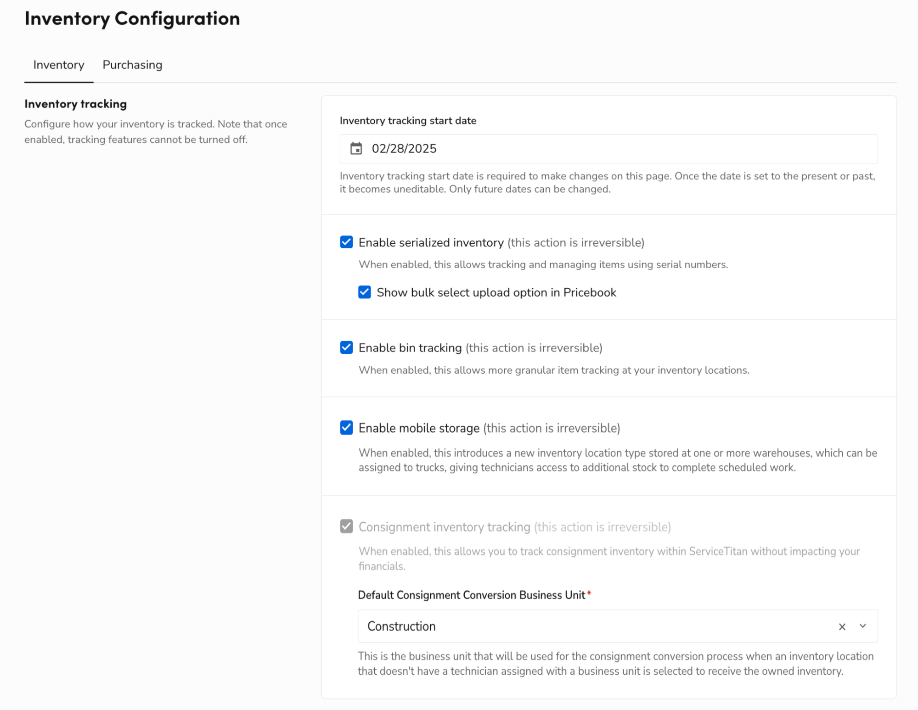Uncheck Enable serialized inventory
The image size is (918, 710).
pyautogui.click(x=347, y=242)
